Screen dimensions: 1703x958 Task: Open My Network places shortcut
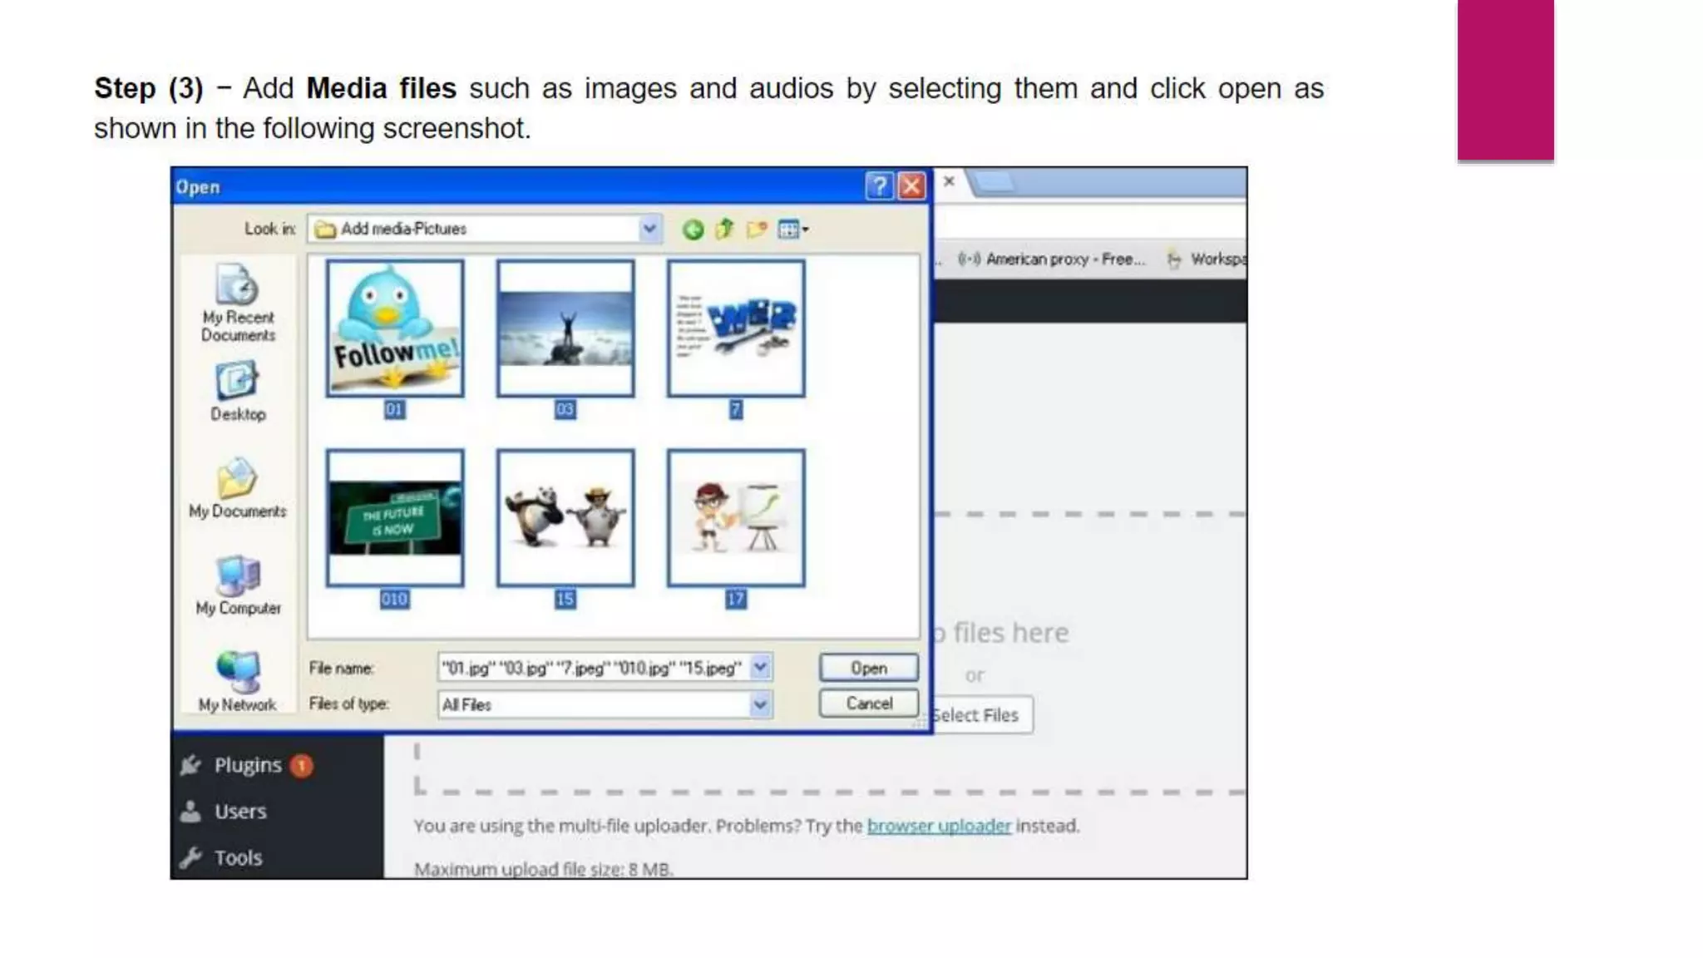(238, 682)
